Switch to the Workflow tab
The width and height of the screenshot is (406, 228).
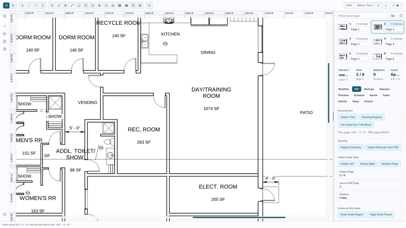tap(344, 89)
